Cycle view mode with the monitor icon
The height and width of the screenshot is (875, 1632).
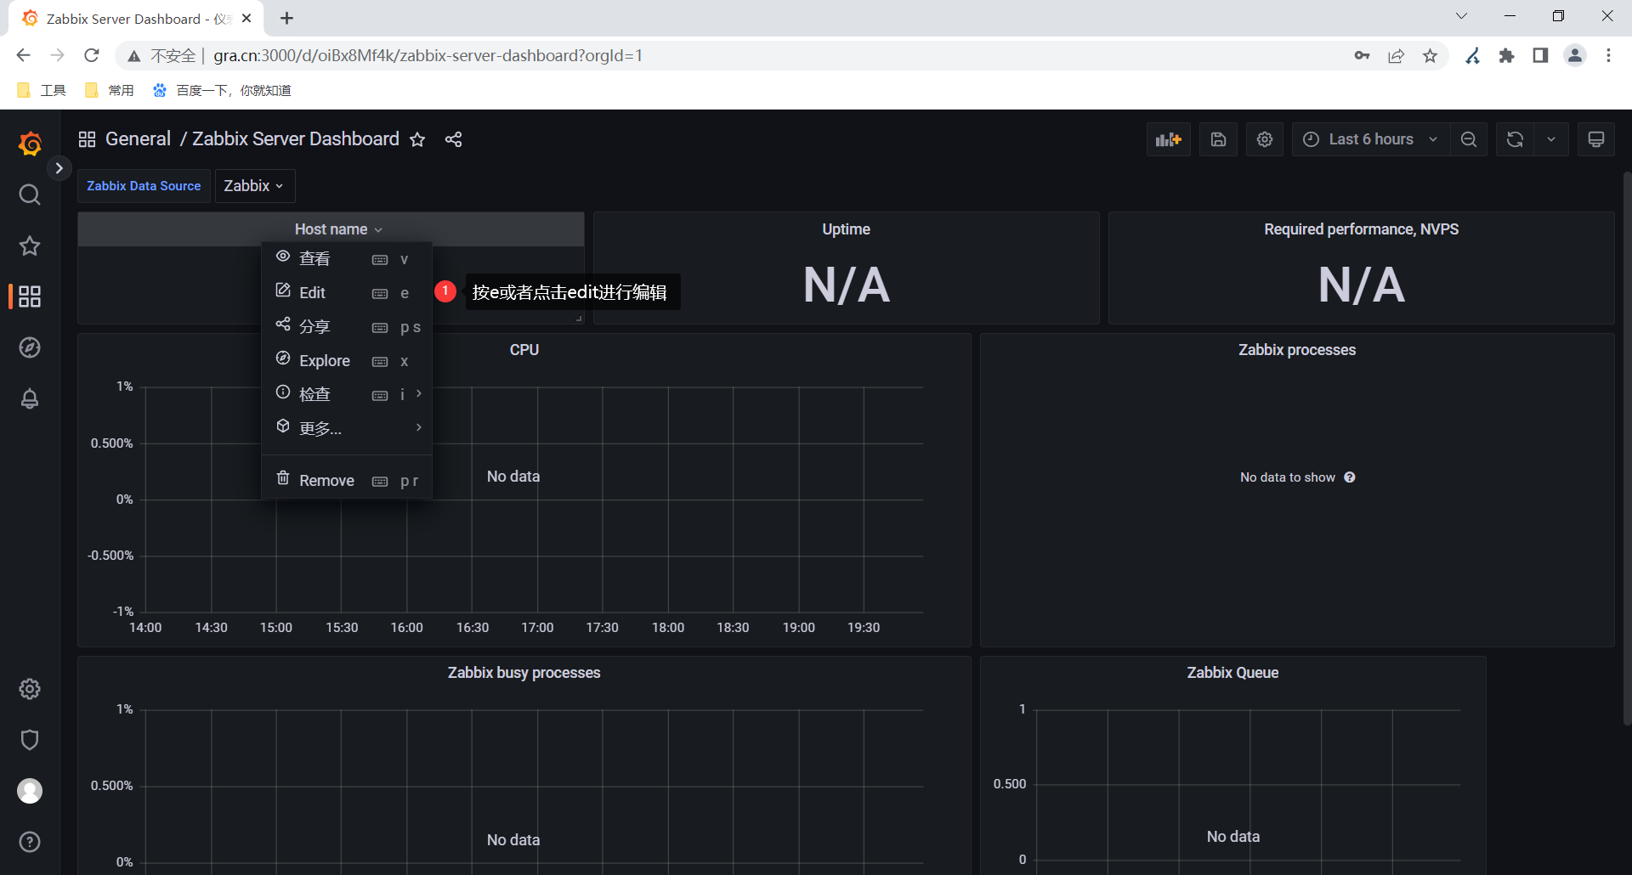1596,139
